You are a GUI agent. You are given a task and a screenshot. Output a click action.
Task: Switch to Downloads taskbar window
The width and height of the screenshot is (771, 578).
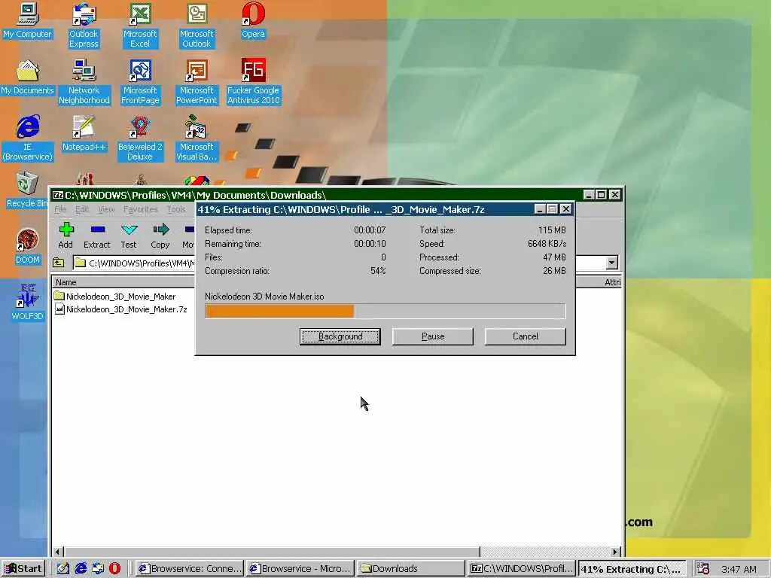coord(410,569)
